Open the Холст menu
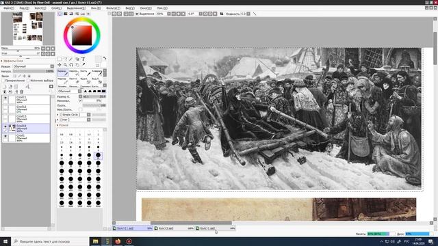Viewport: 438px width, 246px height. click(x=40, y=8)
